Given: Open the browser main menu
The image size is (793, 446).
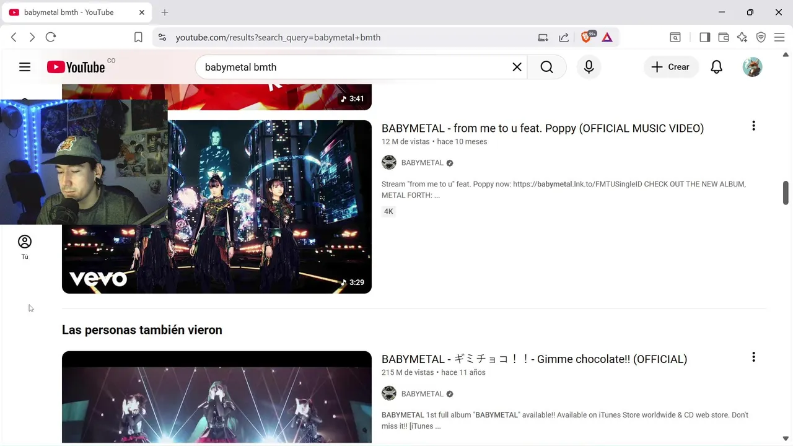Looking at the screenshot, I should coord(780,37).
